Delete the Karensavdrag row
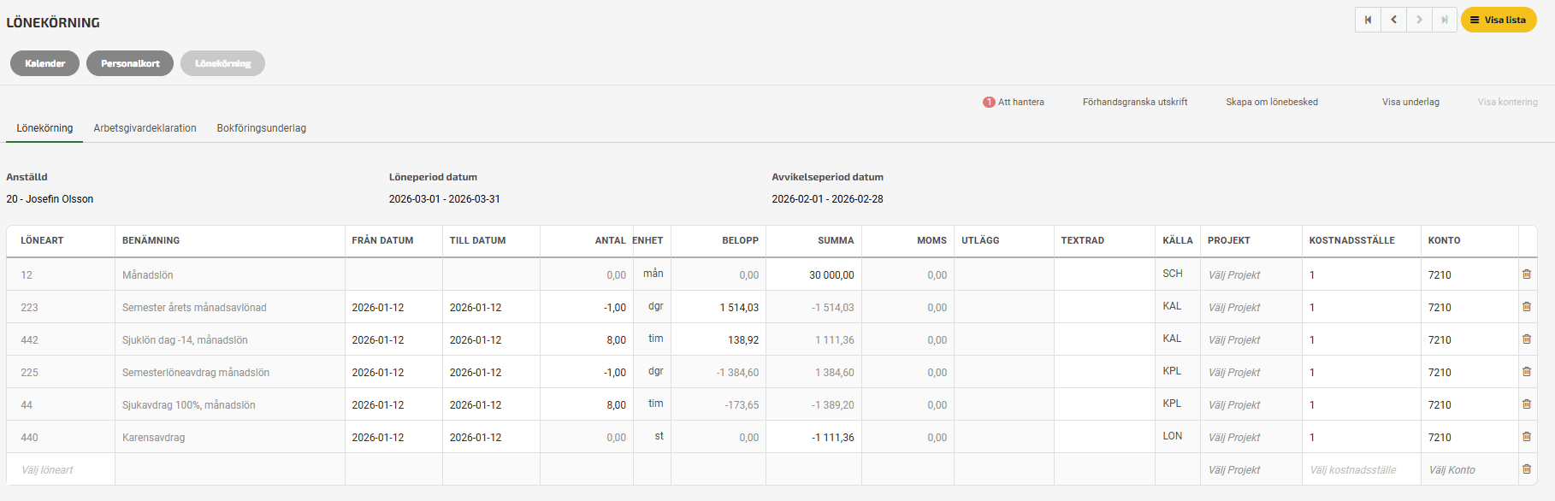Image resolution: width=1555 pixels, height=501 pixels. point(1526,437)
